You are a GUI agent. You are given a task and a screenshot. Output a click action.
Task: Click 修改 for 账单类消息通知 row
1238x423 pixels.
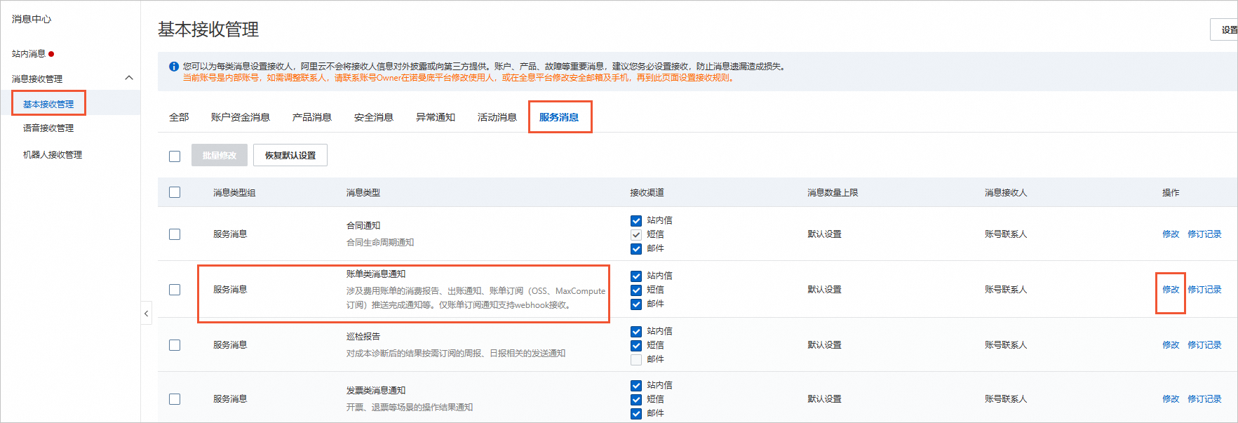point(1171,290)
